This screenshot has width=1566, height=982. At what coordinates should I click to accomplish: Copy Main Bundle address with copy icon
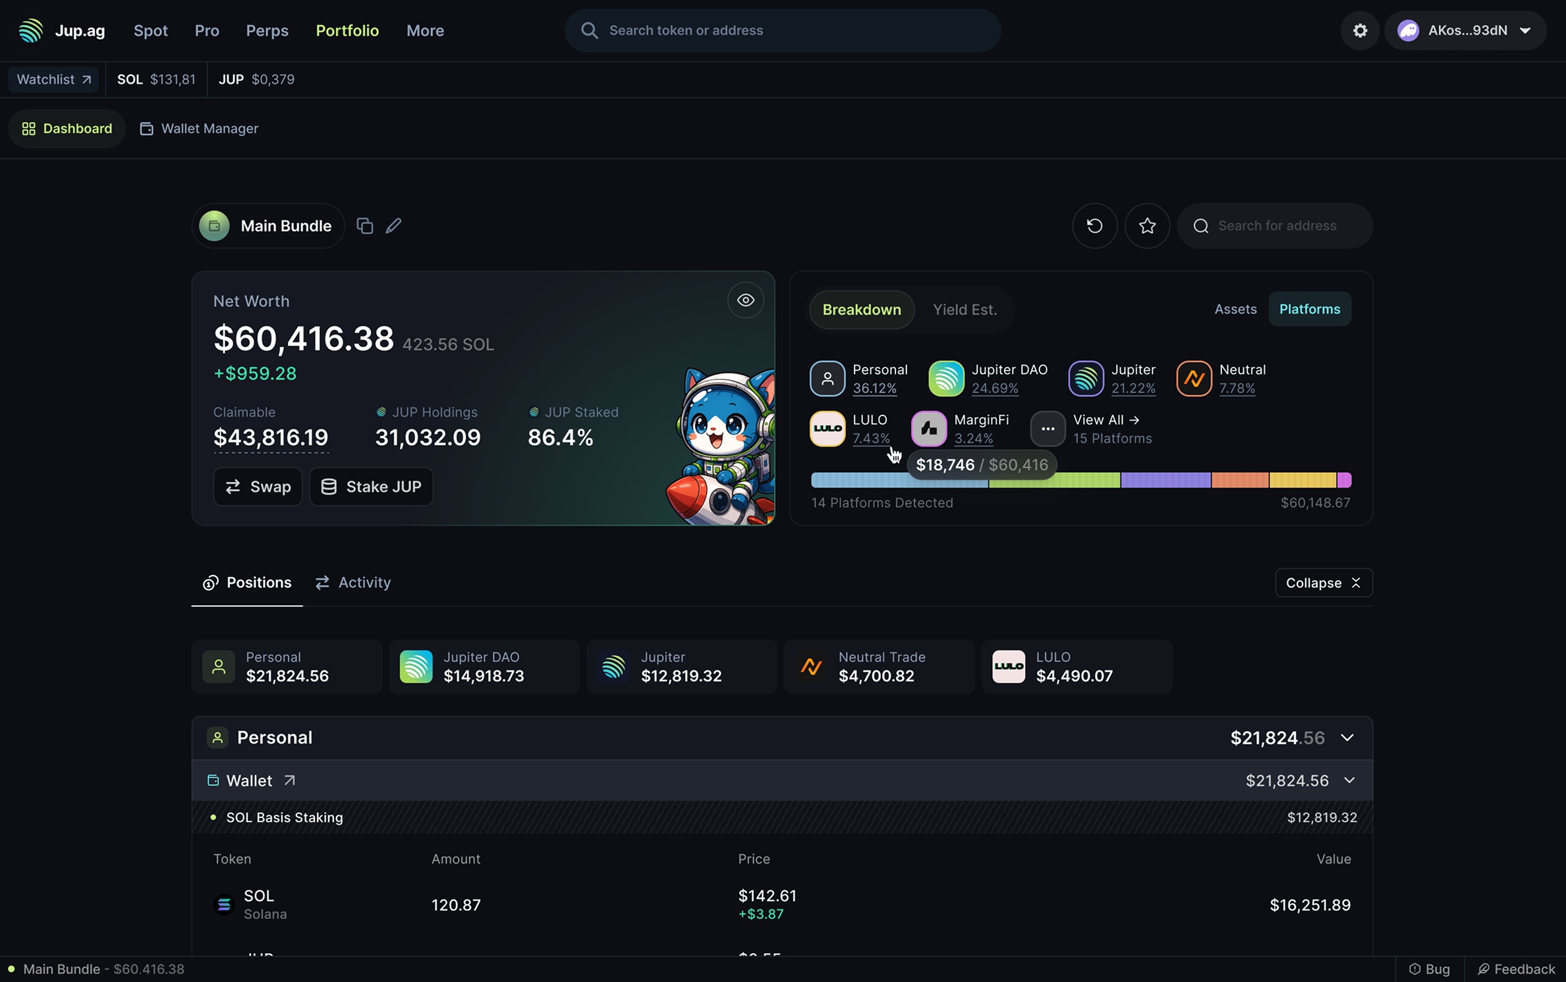(x=364, y=226)
